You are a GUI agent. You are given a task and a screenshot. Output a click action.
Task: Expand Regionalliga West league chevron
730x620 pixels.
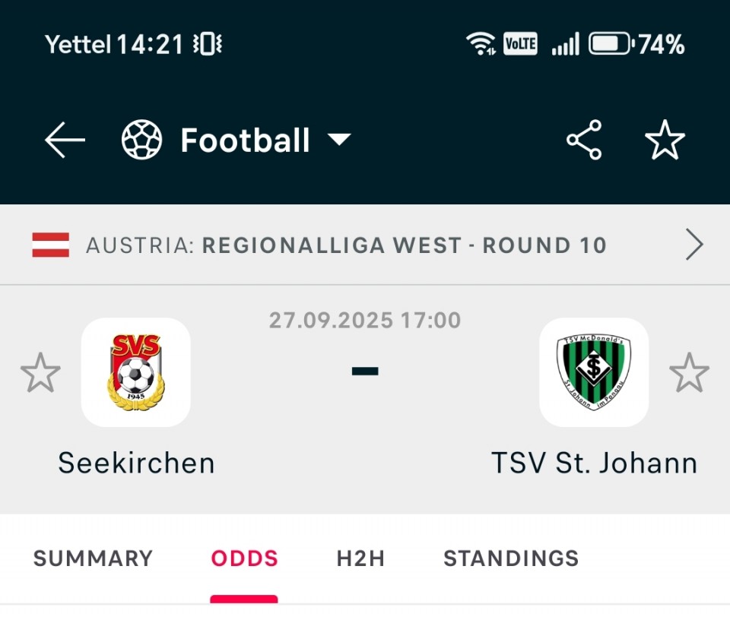coord(694,245)
